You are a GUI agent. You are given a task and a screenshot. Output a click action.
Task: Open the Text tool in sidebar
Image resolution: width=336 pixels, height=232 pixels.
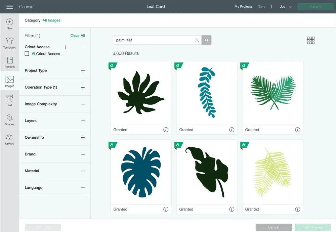pyautogui.click(x=9, y=100)
